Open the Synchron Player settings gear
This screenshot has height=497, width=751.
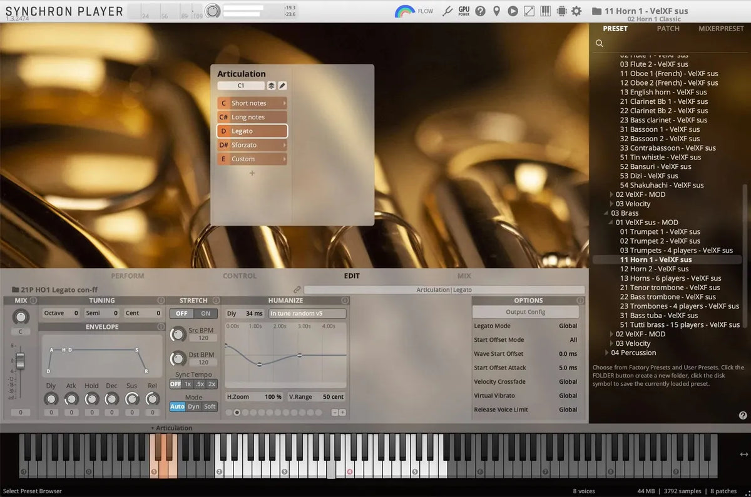pos(576,11)
